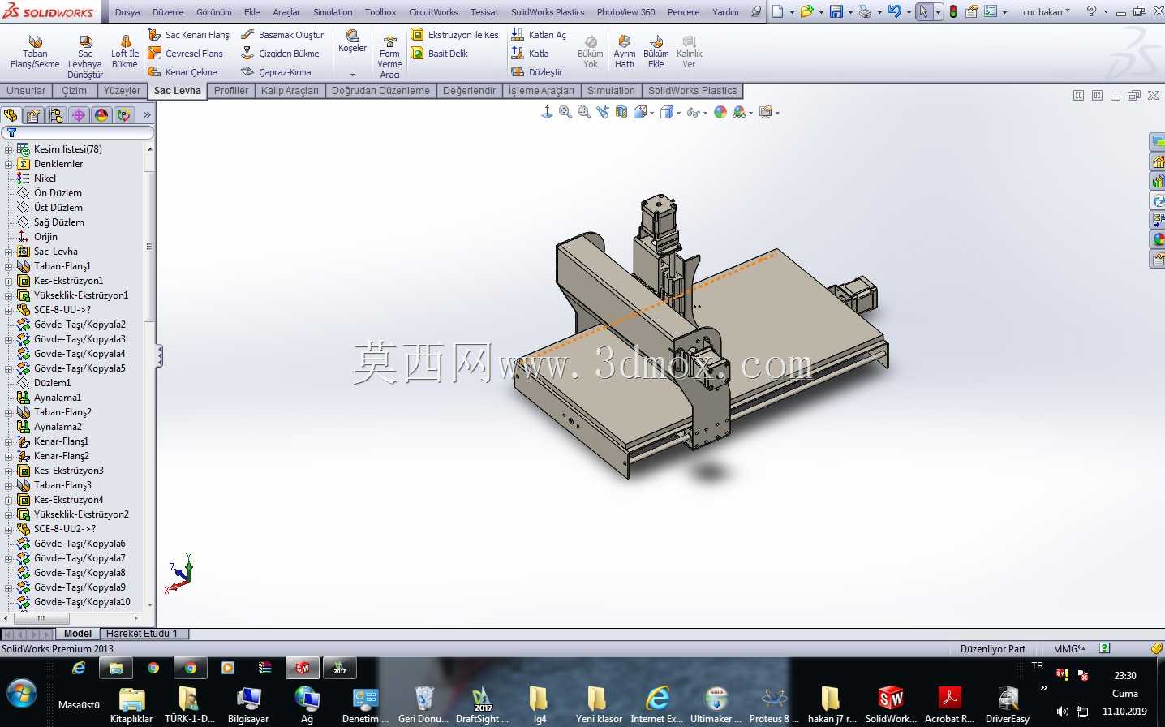Open the DisplayManager tab icon
The image size is (1165, 727).
pos(101,115)
